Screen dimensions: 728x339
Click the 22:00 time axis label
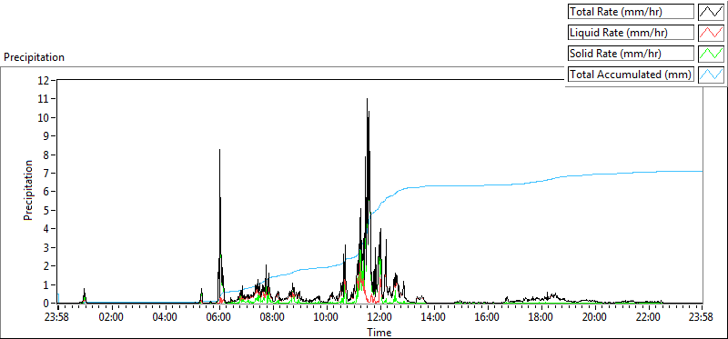[x=649, y=317]
